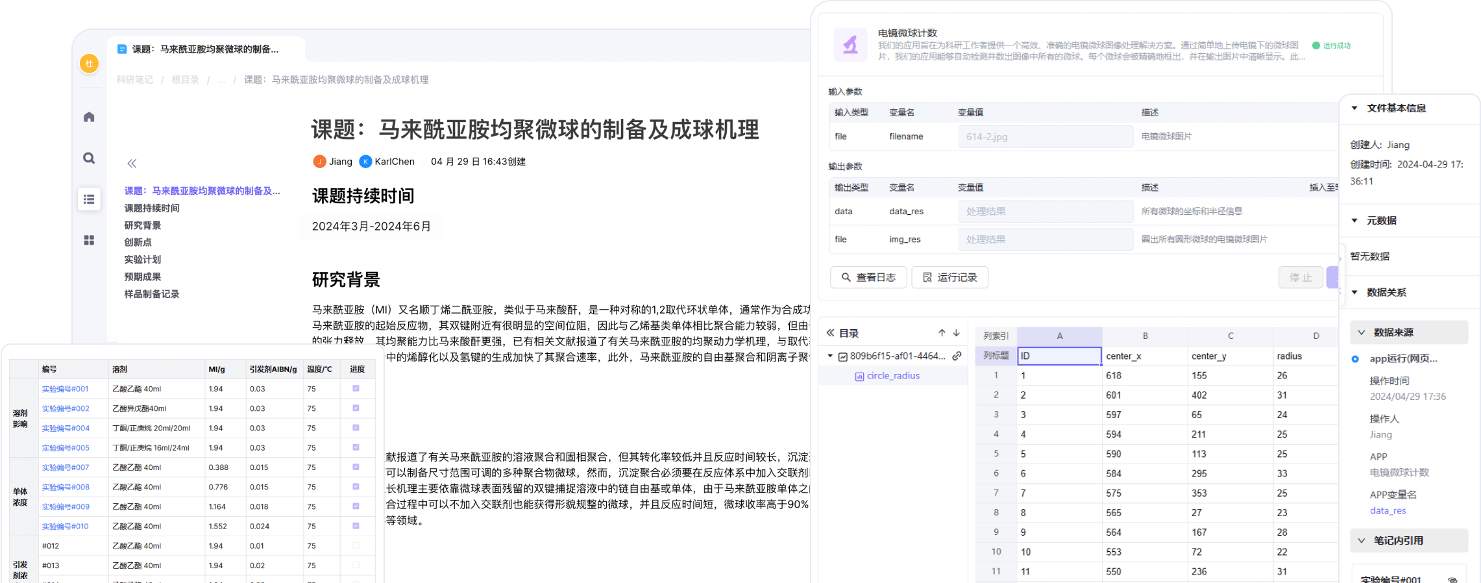
Task: Click the filename input showing 614-2.jpg
Action: (1046, 137)
